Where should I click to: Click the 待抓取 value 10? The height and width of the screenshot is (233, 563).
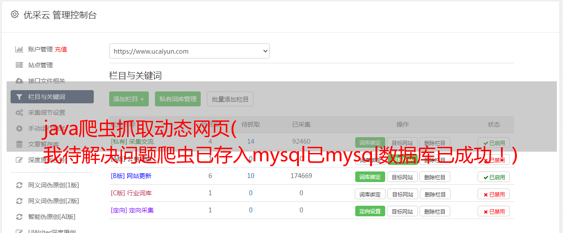pyautogui.click(x=251, y=176)
